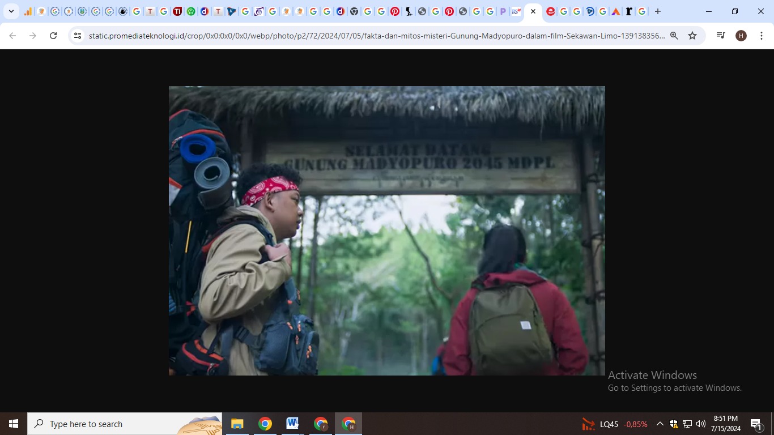Select the active Chrome taskbar icon with H badge

point(348,424)
